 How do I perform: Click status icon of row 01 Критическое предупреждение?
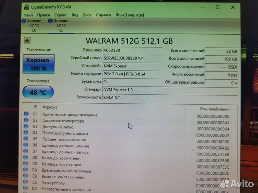26,114
